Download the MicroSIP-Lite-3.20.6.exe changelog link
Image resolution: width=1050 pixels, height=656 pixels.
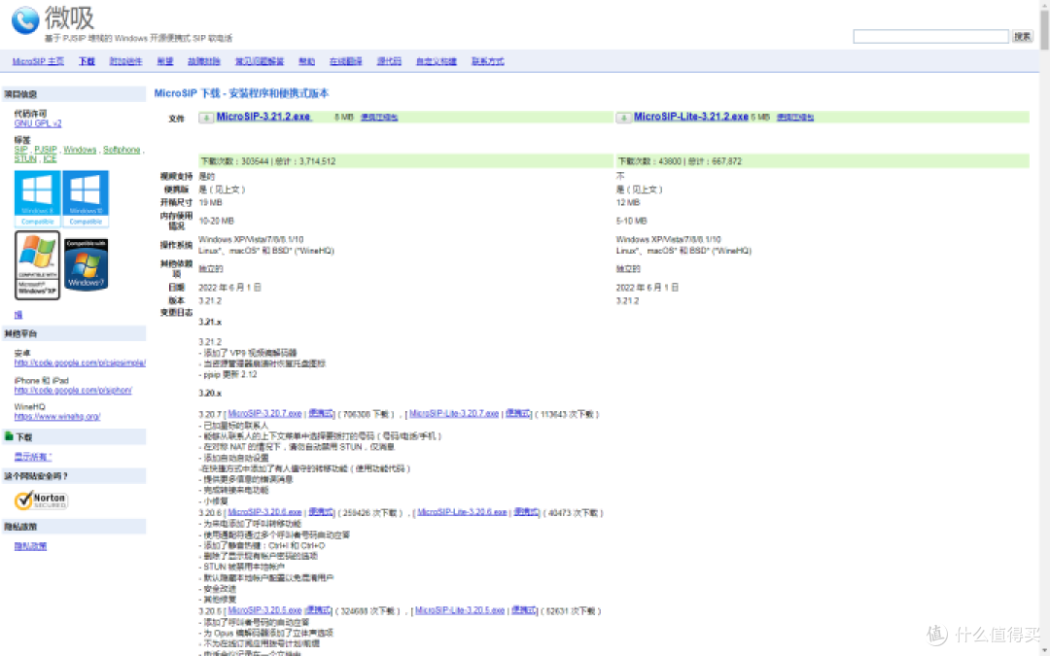(462, 512)
